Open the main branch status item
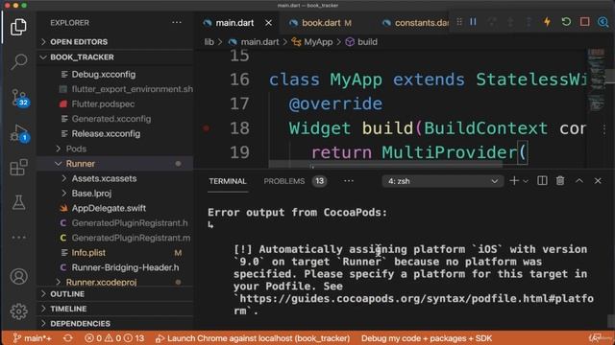This screenshot has width=615, height=345. 32,338
